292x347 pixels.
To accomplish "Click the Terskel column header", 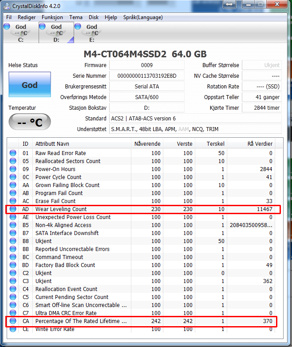I will pyautogui.click(x=211, y=144).
